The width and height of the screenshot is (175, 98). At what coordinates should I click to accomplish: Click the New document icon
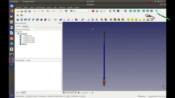point(18,11)
